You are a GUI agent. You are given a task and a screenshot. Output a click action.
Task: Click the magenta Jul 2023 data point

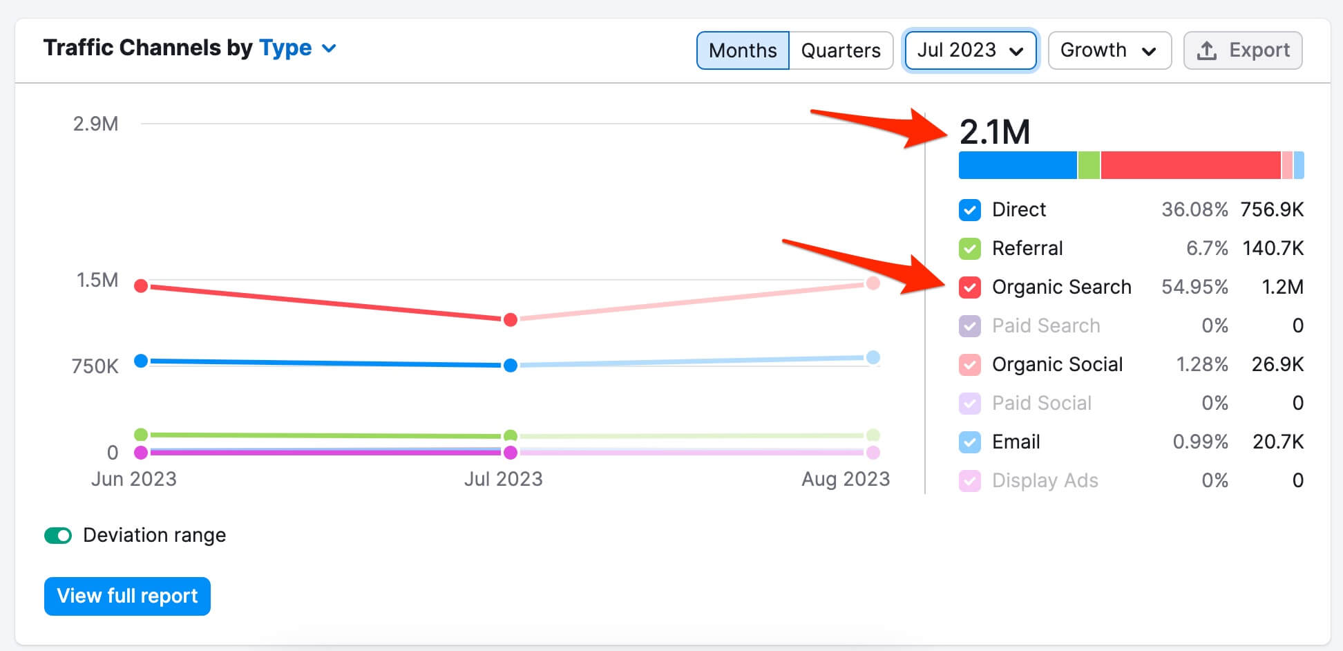tap(511, 453)
